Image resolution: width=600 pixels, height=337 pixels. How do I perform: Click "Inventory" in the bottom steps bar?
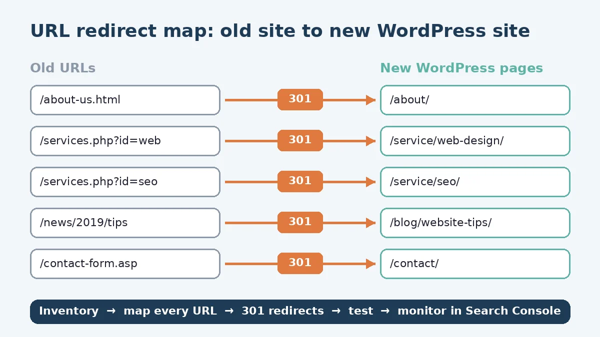click(69, 311)
